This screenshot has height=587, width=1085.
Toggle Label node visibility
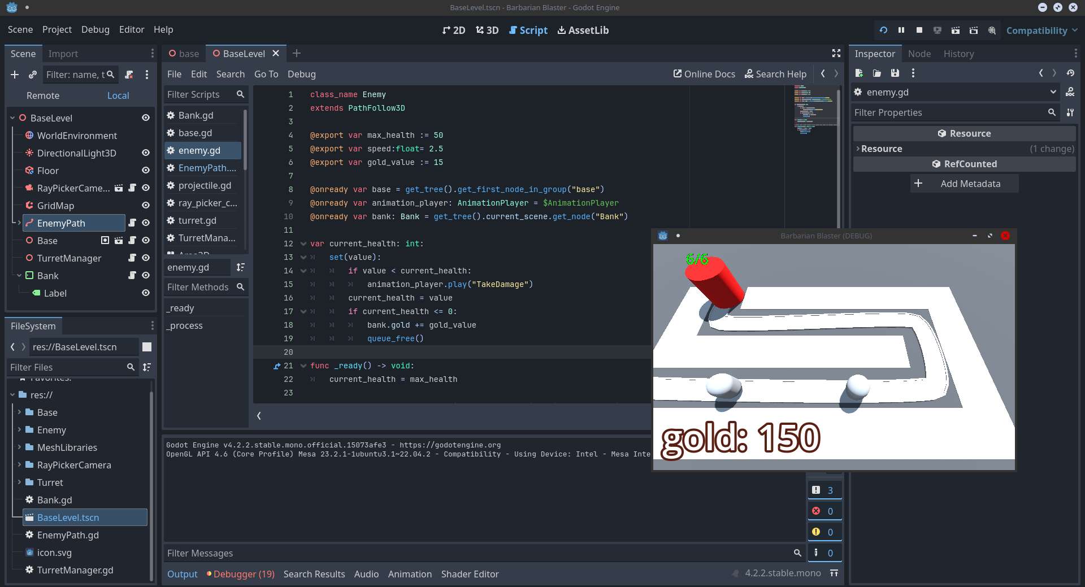pos(146,293)
